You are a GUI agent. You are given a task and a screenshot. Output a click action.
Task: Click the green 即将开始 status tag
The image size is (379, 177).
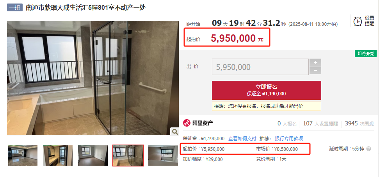point(366,54)
